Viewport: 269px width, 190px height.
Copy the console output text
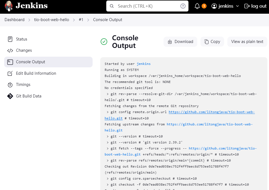(x=212, y=42)
